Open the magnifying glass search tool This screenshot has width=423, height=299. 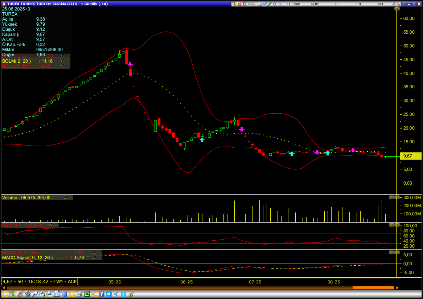pos(35,294)
